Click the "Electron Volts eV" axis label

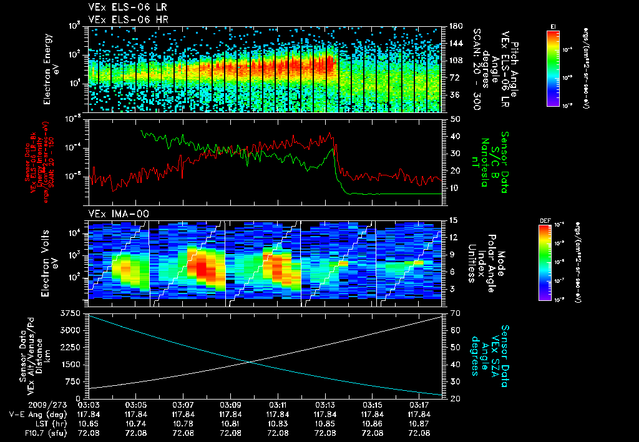(x=49, y=263)
